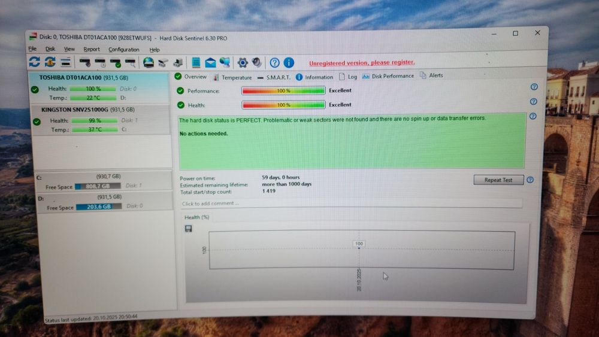Switch to the Overview tab

coord(190,77)
